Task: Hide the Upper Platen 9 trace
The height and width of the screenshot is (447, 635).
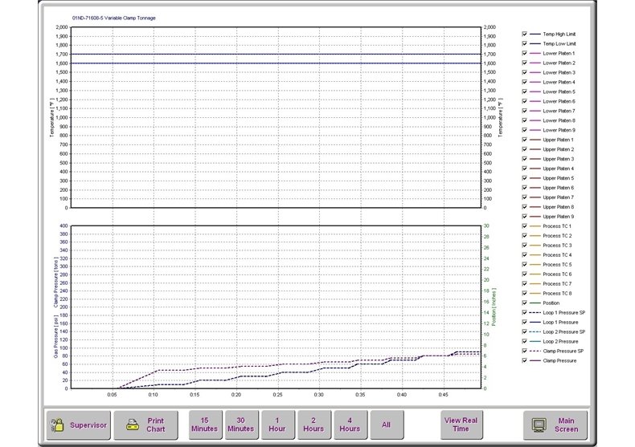Action: pyautogui.click(x=525, y=217)
